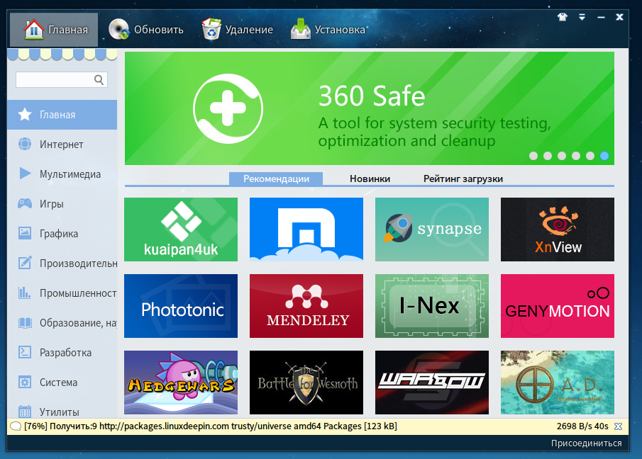
Task: Click the 360 Safe plus logo
Action: pyautogui.click(x=228, y=108)
